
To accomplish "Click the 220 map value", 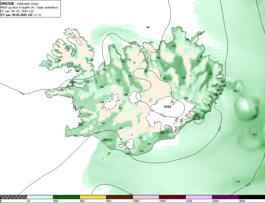I will click(146, 71).
